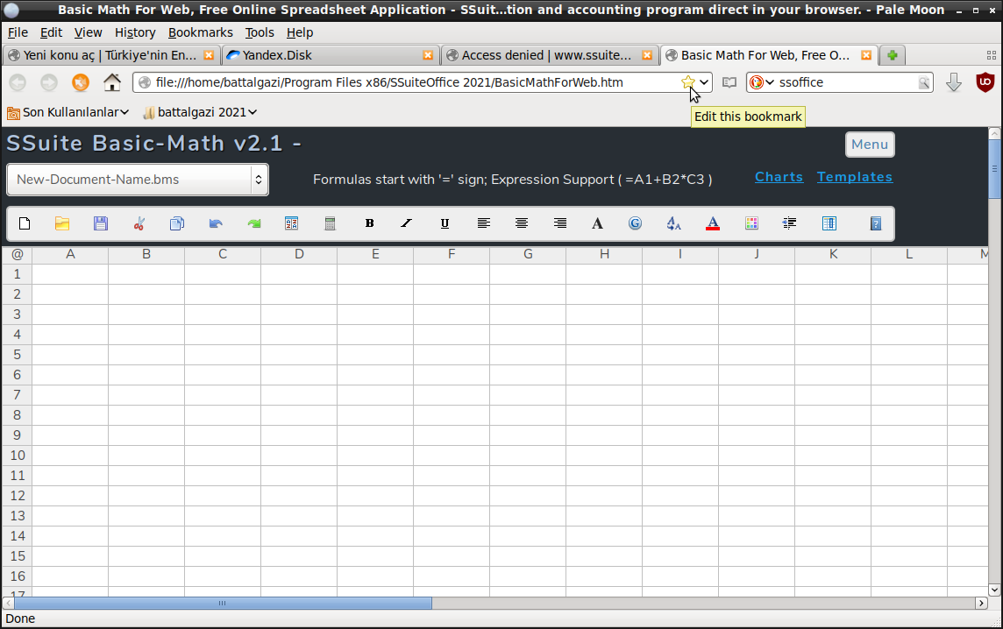The height and width of the screenshot is (629, 1003).
Task: Toggle the reader view book icon
Action: [x=729, y=82]
